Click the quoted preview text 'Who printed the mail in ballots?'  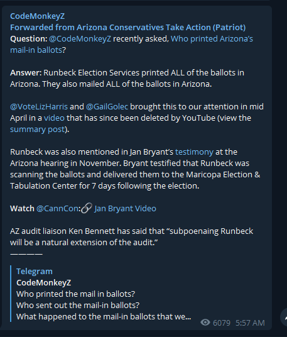pyautogui.click(x=76, y=294)
